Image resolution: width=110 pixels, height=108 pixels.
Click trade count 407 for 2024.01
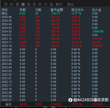[38, 35]
